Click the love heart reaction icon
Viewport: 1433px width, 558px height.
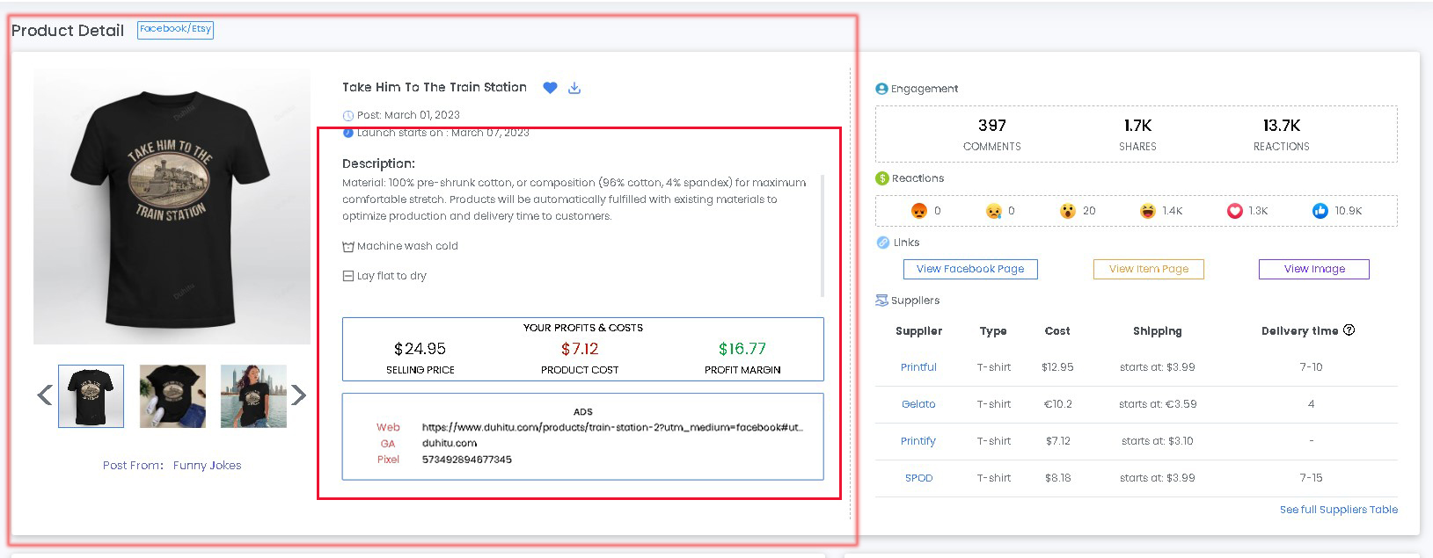(1235, 211)
